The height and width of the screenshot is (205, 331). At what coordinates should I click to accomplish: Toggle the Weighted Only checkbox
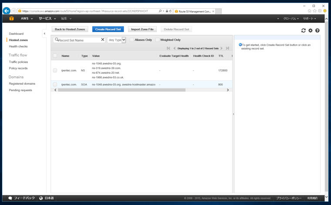[x=157, y=40]
